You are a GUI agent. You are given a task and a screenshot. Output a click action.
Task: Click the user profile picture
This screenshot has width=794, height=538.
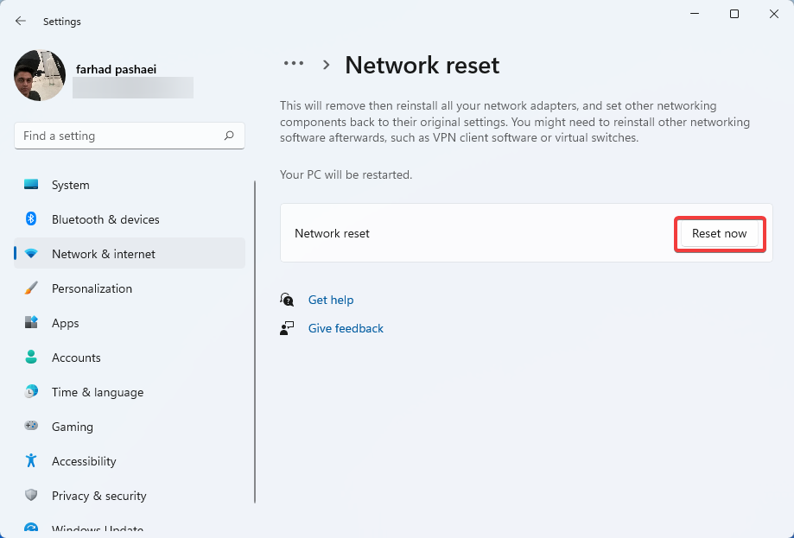click(x=40, y=75)
